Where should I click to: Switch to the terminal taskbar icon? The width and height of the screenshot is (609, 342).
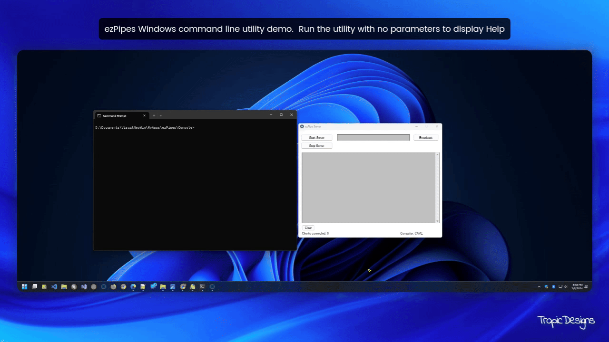(x=202, y=287)
